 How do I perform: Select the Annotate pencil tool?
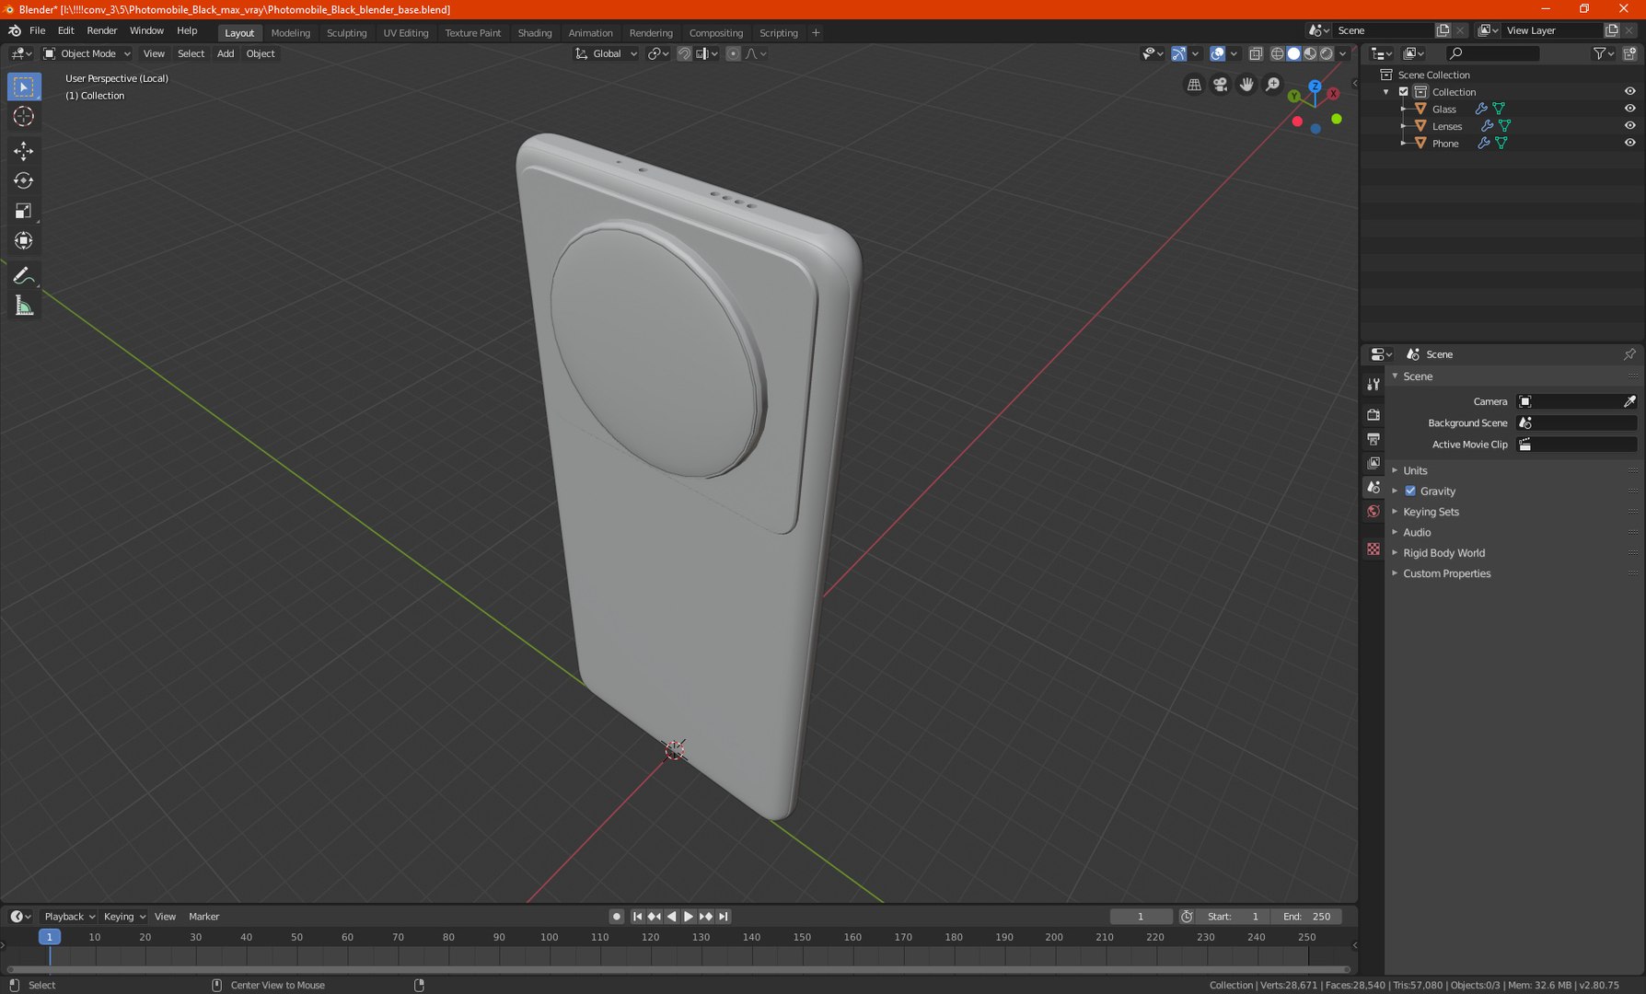(x=24, y=275)
